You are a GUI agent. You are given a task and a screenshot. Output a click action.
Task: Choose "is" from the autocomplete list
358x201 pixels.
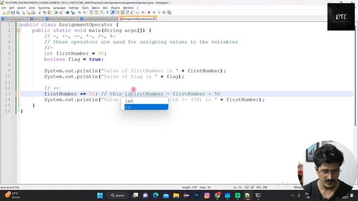pos(146,107)
